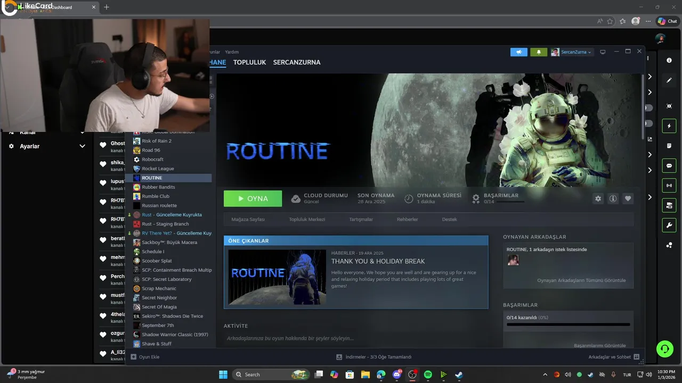Click the cloud status check icon
682x383 pixels.
(296, 198)
